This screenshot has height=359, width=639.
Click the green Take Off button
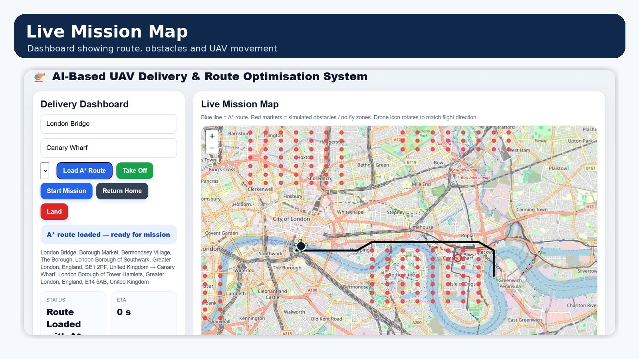pos(135,171)
